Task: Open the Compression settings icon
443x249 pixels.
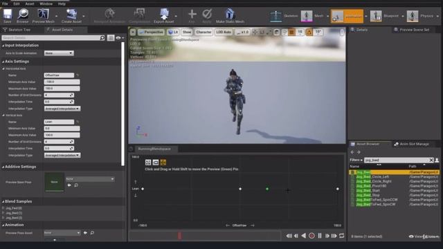Action: click(x=139, y=15)
